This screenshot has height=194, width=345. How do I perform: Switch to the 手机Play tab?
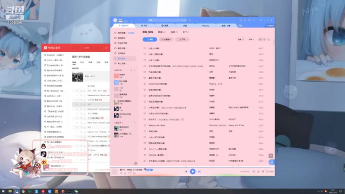[206, 25]
